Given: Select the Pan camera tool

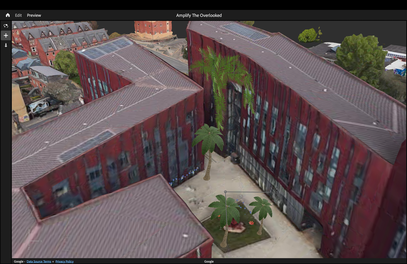Looking at the screenshot, I should [x=6, y=35].
